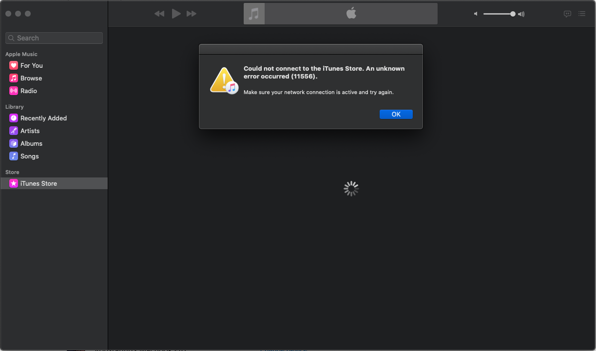596x351 pixels.
Task: Click the 'Make sure your network connection' text
Action: click(x=318, y=92)
